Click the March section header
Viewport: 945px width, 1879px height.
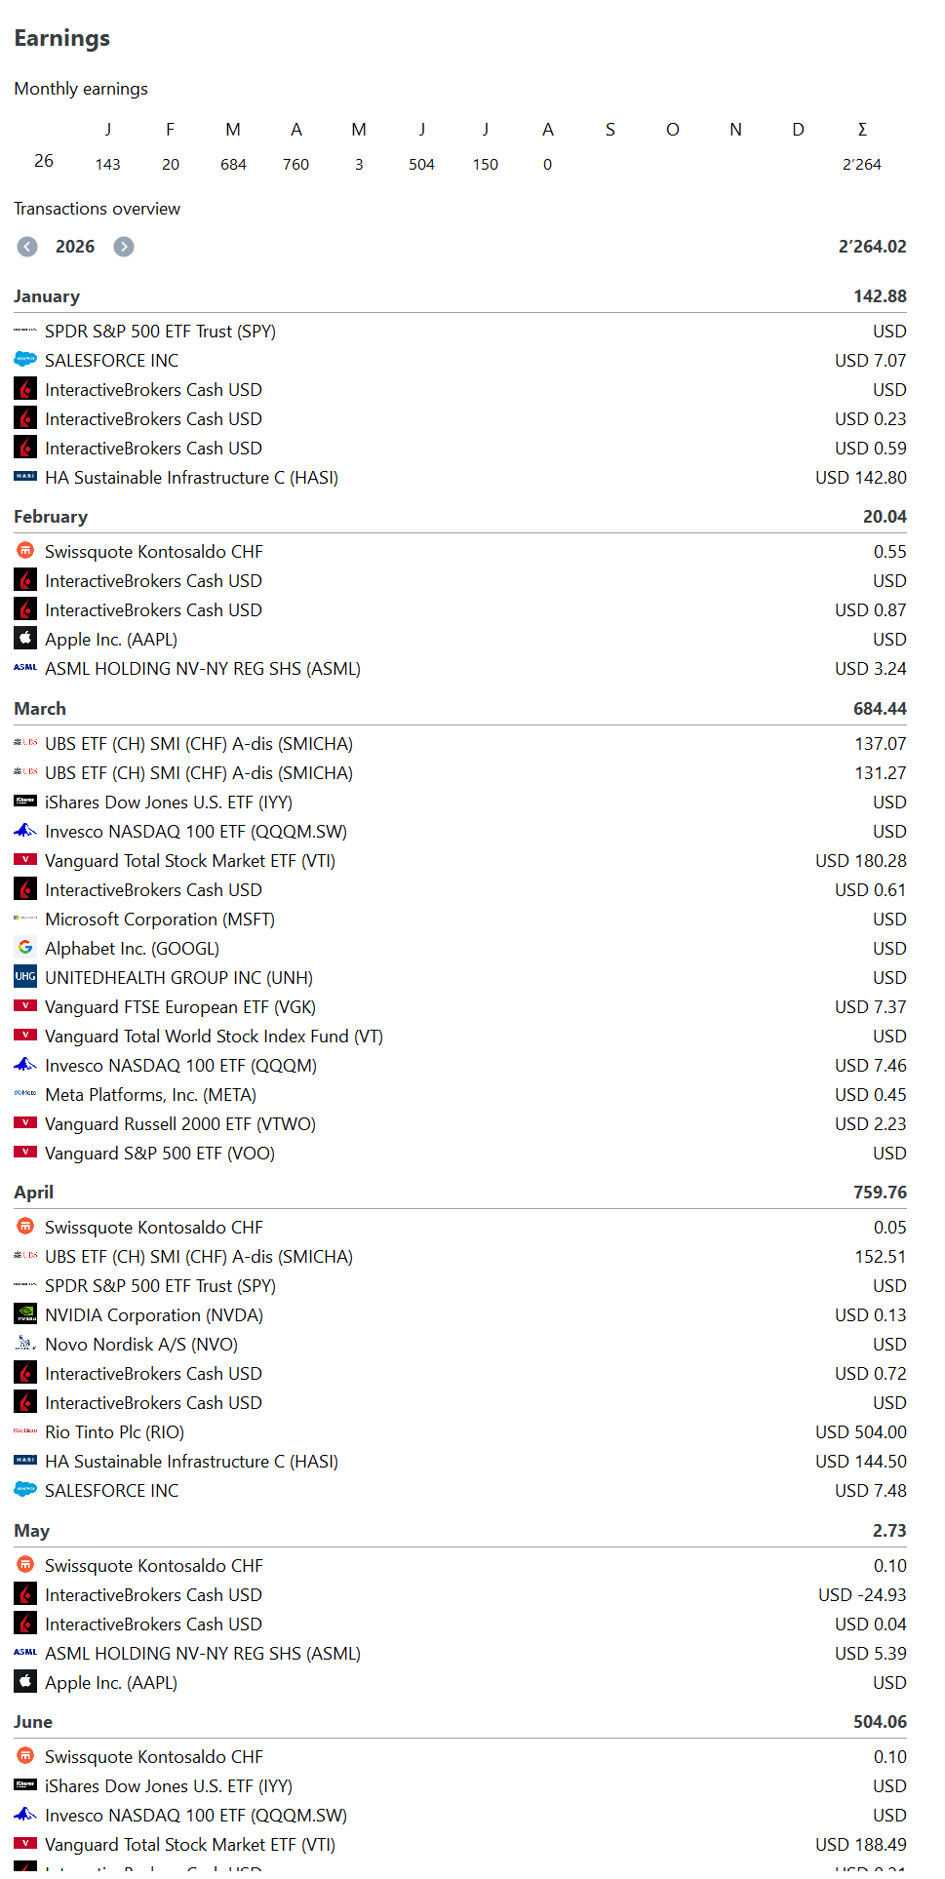coord(460,709)
